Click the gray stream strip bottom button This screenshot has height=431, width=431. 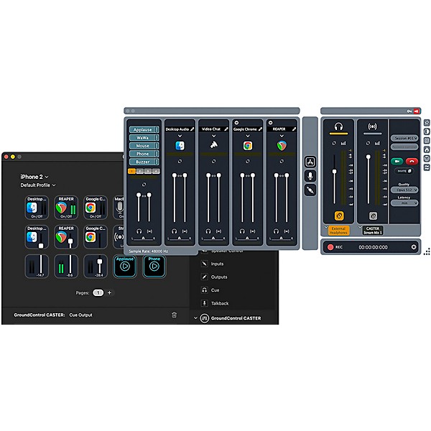pyautogui.click(x=373, y=215)
